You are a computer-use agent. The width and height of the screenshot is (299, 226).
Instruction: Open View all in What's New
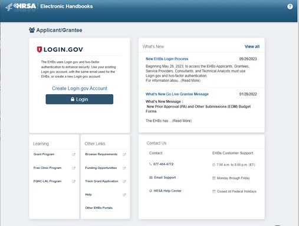pos(252,46)
